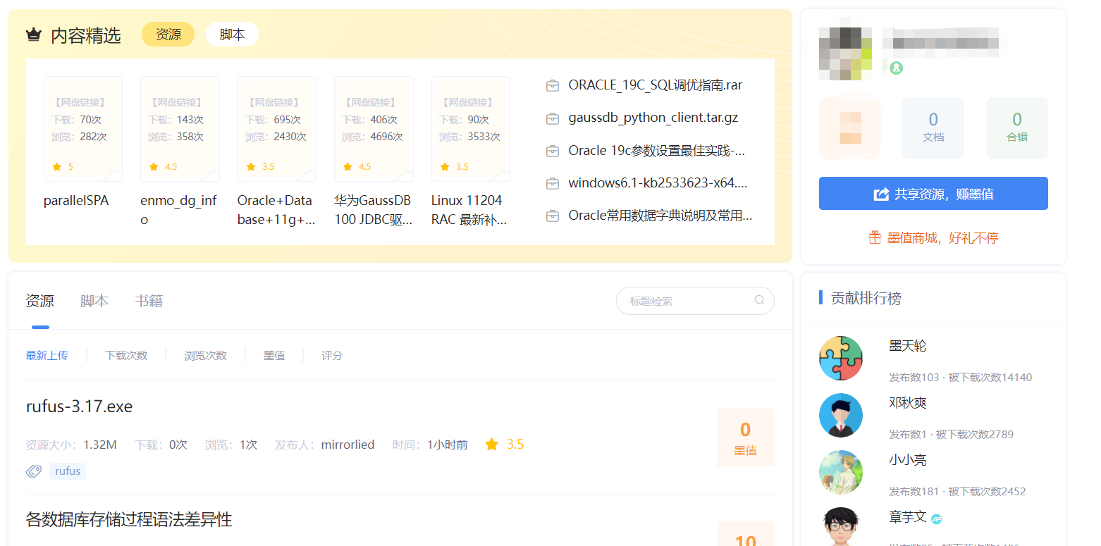This screenshot has height=546, width=1101.
Task: Click the crown icon beside 内容精选
Action: click(x=33, y=35)
